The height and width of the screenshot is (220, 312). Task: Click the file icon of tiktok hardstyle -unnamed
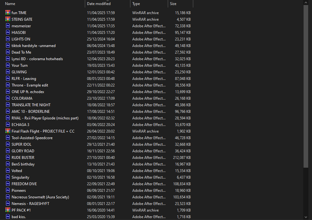coord(8,45)
